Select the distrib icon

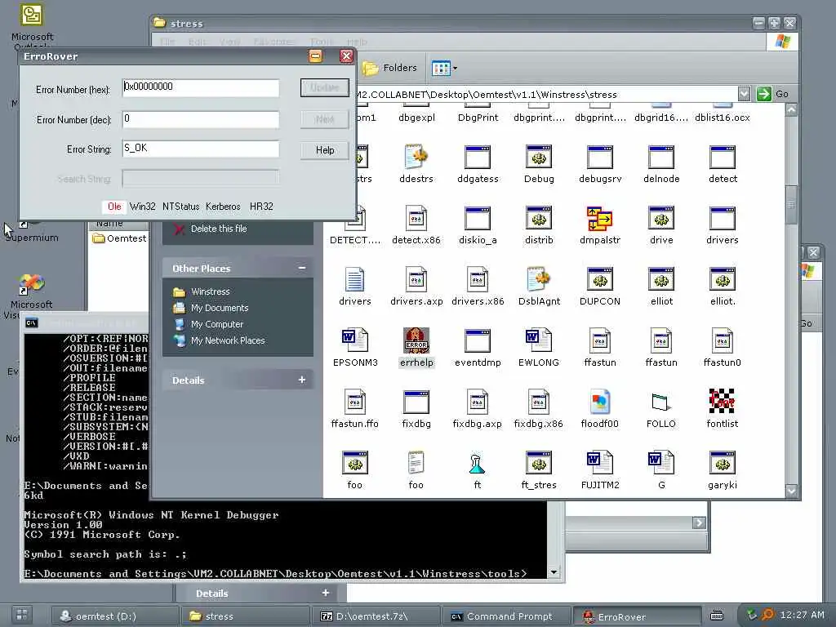[x=539, y=218]
